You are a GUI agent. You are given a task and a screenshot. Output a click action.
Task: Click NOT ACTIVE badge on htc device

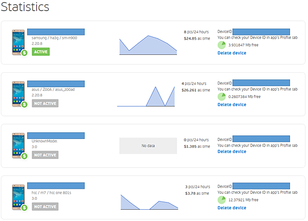tap(45, 207)
